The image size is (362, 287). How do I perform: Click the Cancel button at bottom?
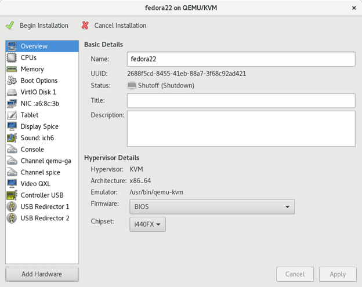[295, 274]
